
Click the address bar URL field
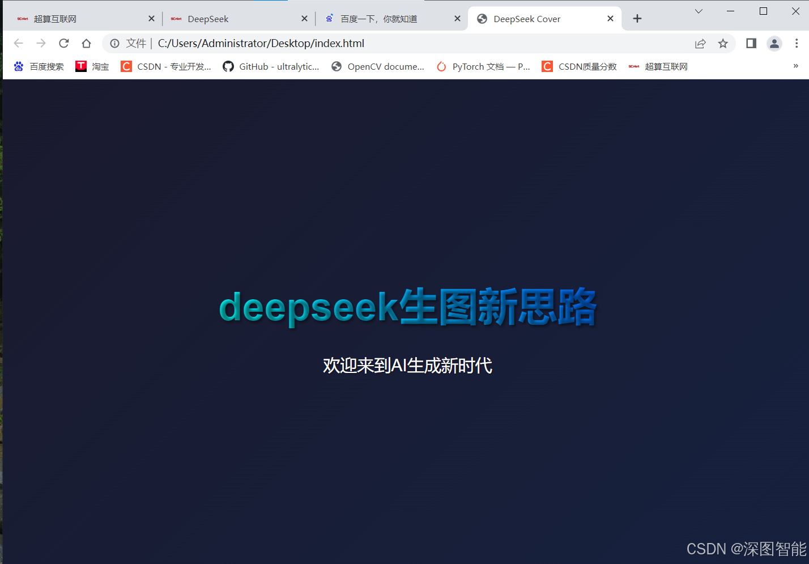[x=419, y=43]
